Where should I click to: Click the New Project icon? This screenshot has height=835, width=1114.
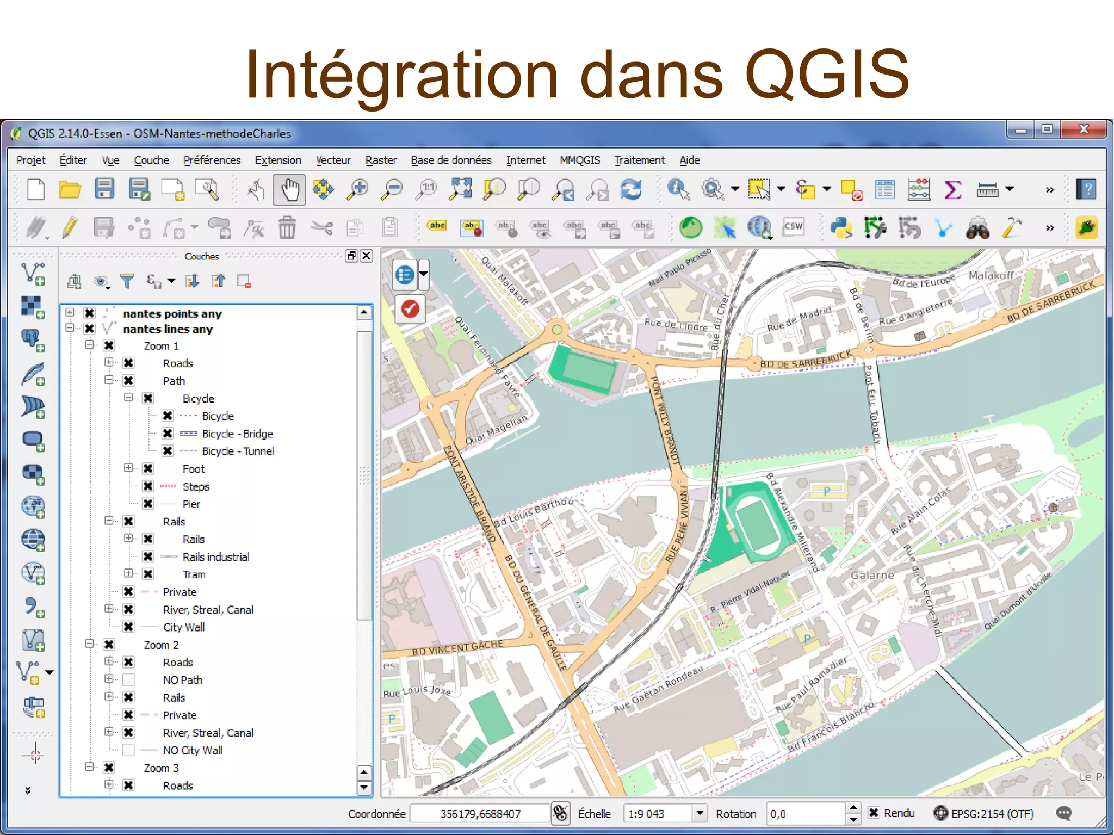pos(36,189)
